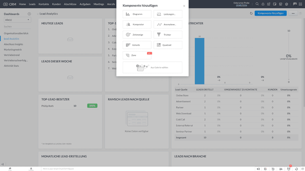This screenshot has height=171, width=305.
Task: Select the Quadrant component
Action: pos(168,45)
